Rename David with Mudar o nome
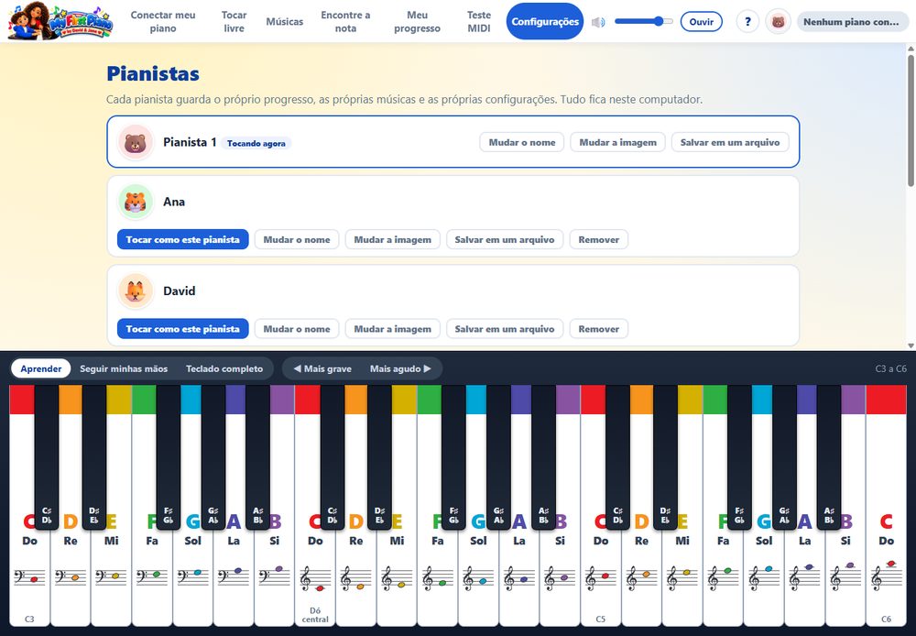 click(297, 329)
